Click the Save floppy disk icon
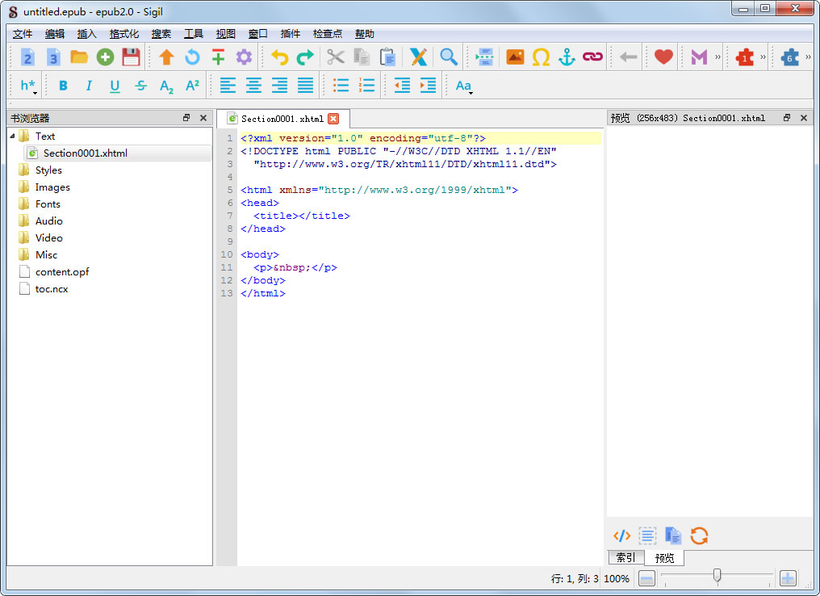This screenshot has width=820, height=596. click(x=131, y=57)
